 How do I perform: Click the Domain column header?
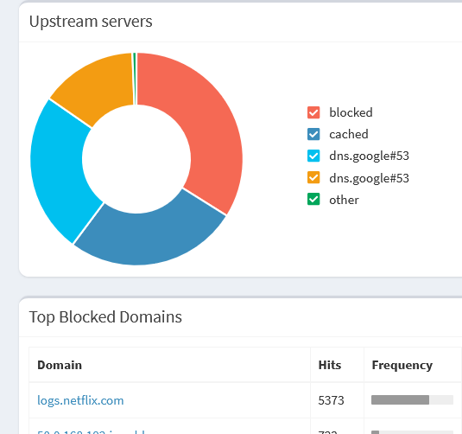coord(60,365)
